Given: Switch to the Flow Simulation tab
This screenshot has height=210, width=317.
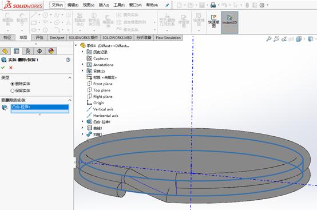Looking at the screenshot, I should [x=168, y=38].
